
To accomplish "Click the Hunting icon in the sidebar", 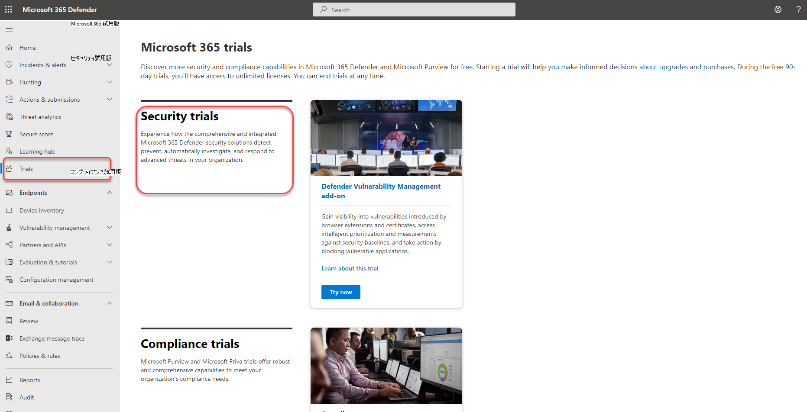I will (x=9, y=82).
